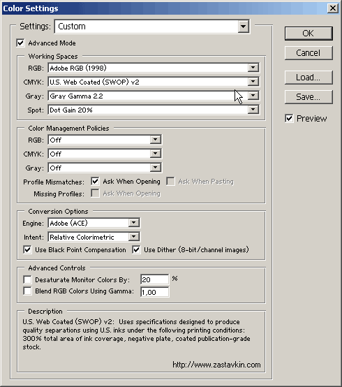The image size is (342, 387).
Task: Click the Load... button
Action: (308, 78)
